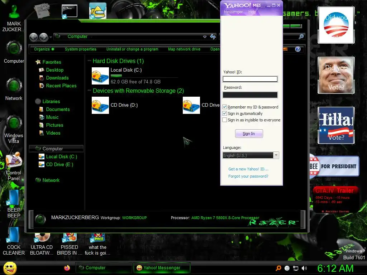Screen dimensions: 367x275
Task: Switch to Computer taskbar button
Action: (104, 268)
